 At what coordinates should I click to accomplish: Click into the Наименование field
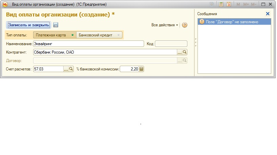[88, 44]
